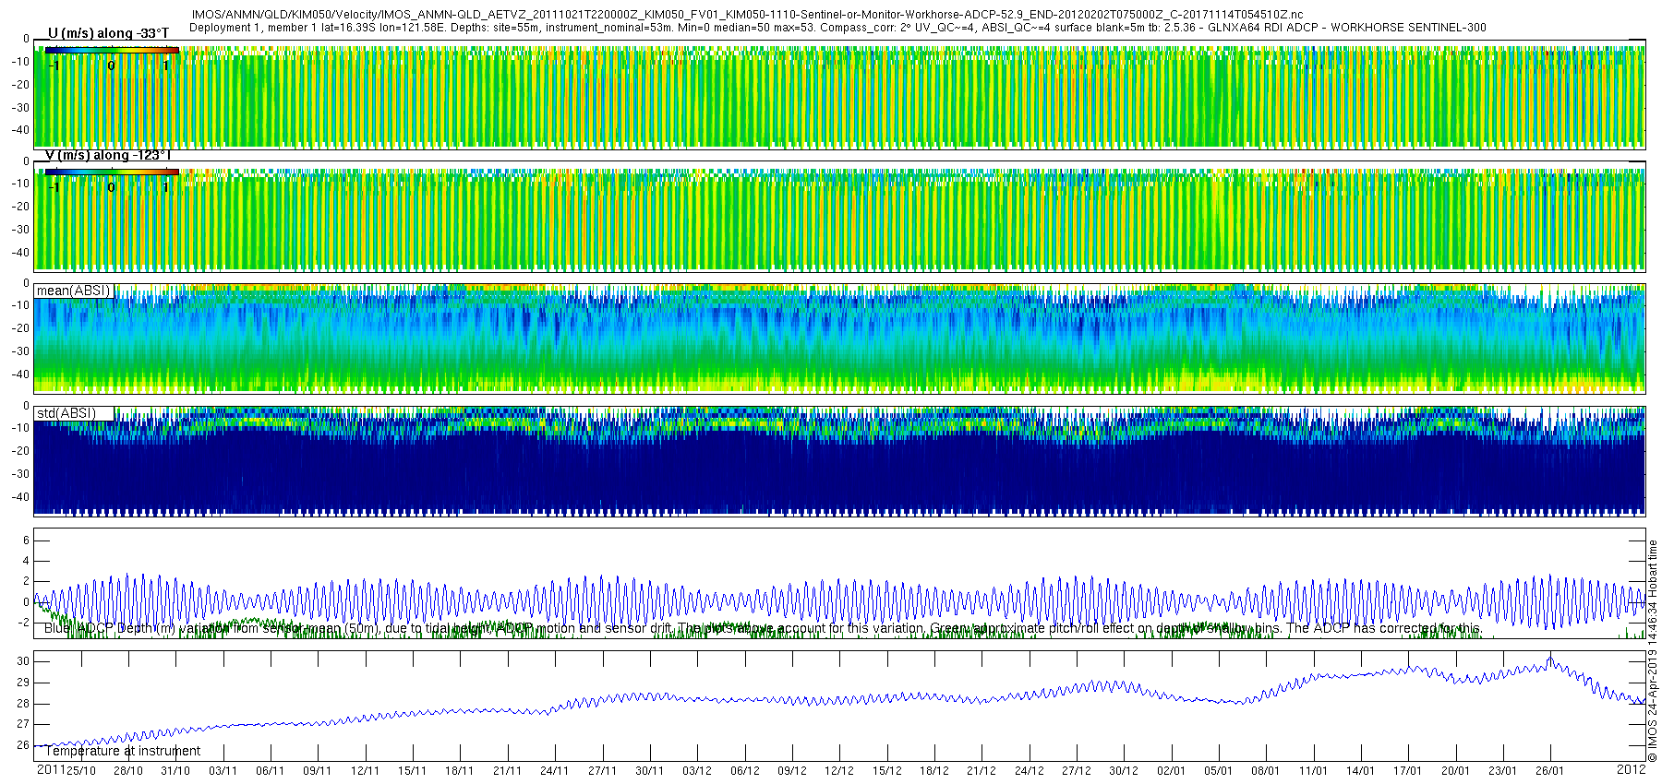The width and height of the screenshot is (1662, 784).
Task: Click the '14/01' date tick label
Action: (x=1360, y=771)
